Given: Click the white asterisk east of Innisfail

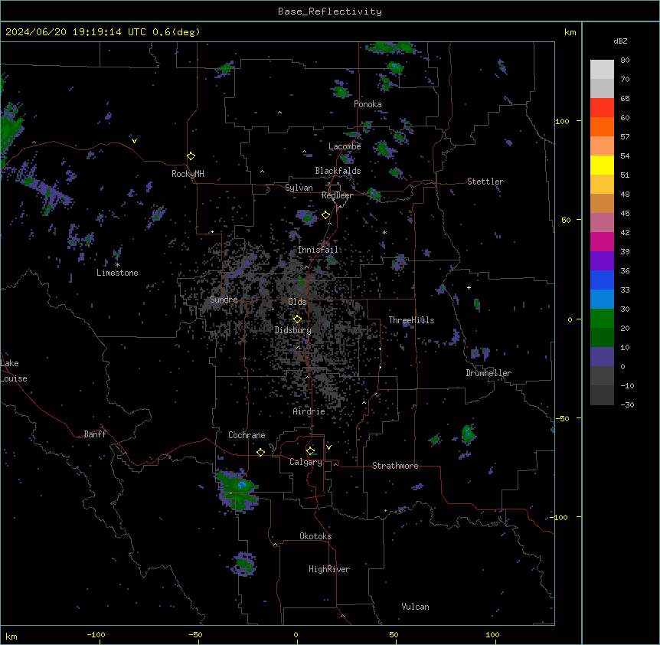Looking at the screenshot, I should [x=384, y=232].
